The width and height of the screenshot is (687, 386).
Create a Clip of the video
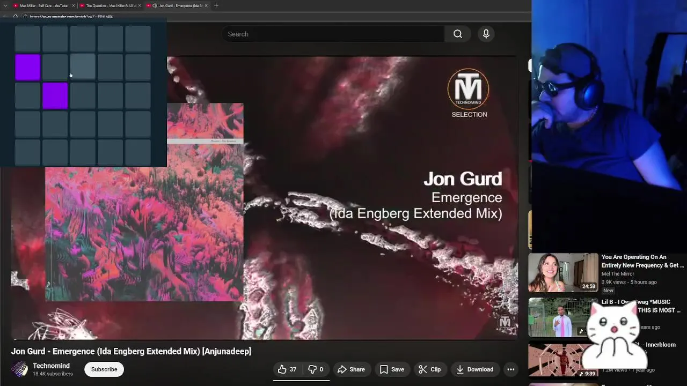[429, 369]
